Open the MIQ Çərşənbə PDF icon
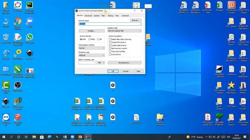The height and width of the screenshot is (140, 250). pos(207,119)
